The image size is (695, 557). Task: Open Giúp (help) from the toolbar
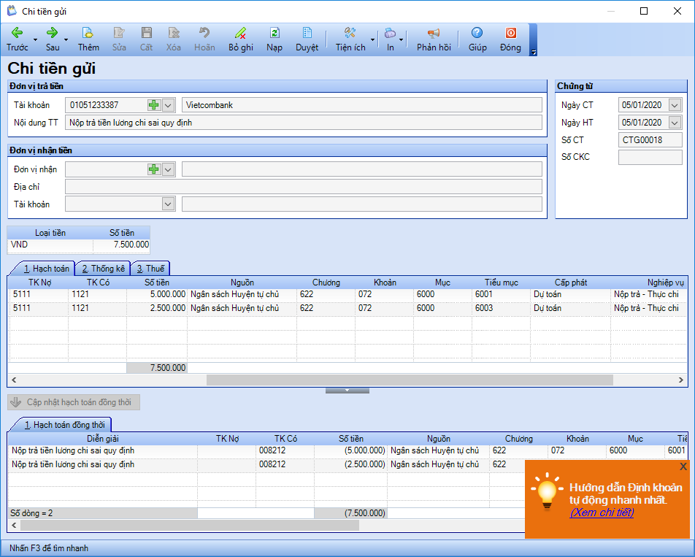pos(477,34)
